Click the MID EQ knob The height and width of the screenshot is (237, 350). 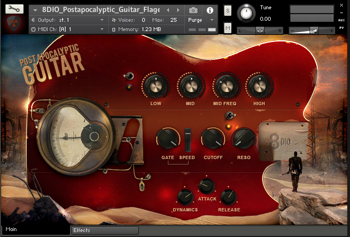click(191, 86)
